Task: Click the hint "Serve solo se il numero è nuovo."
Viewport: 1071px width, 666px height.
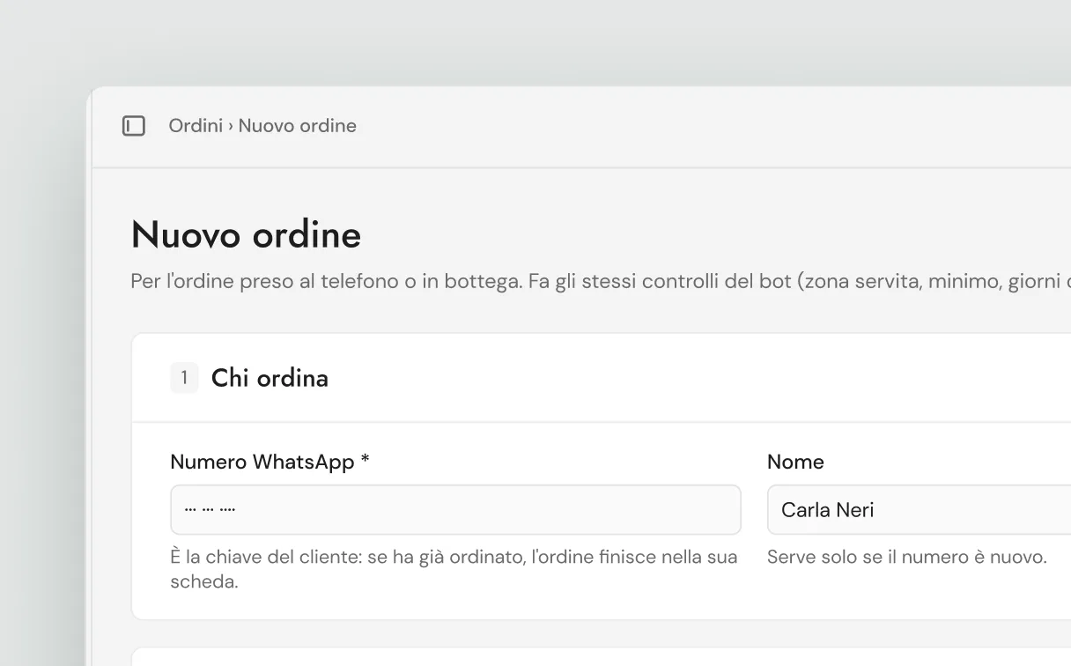Action: 906,558
